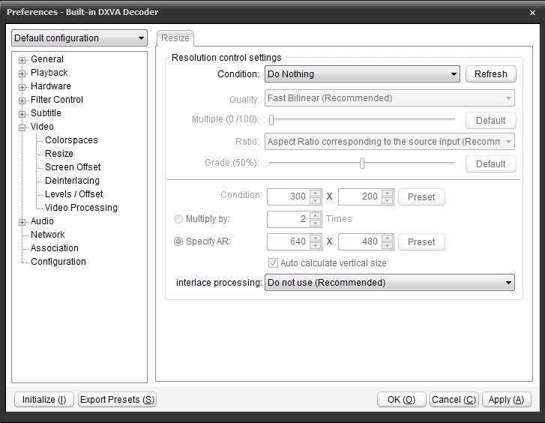Increase the Specify AR height 480 with up arrow
This screenshot has height=423, width=545.
[388, 238]
